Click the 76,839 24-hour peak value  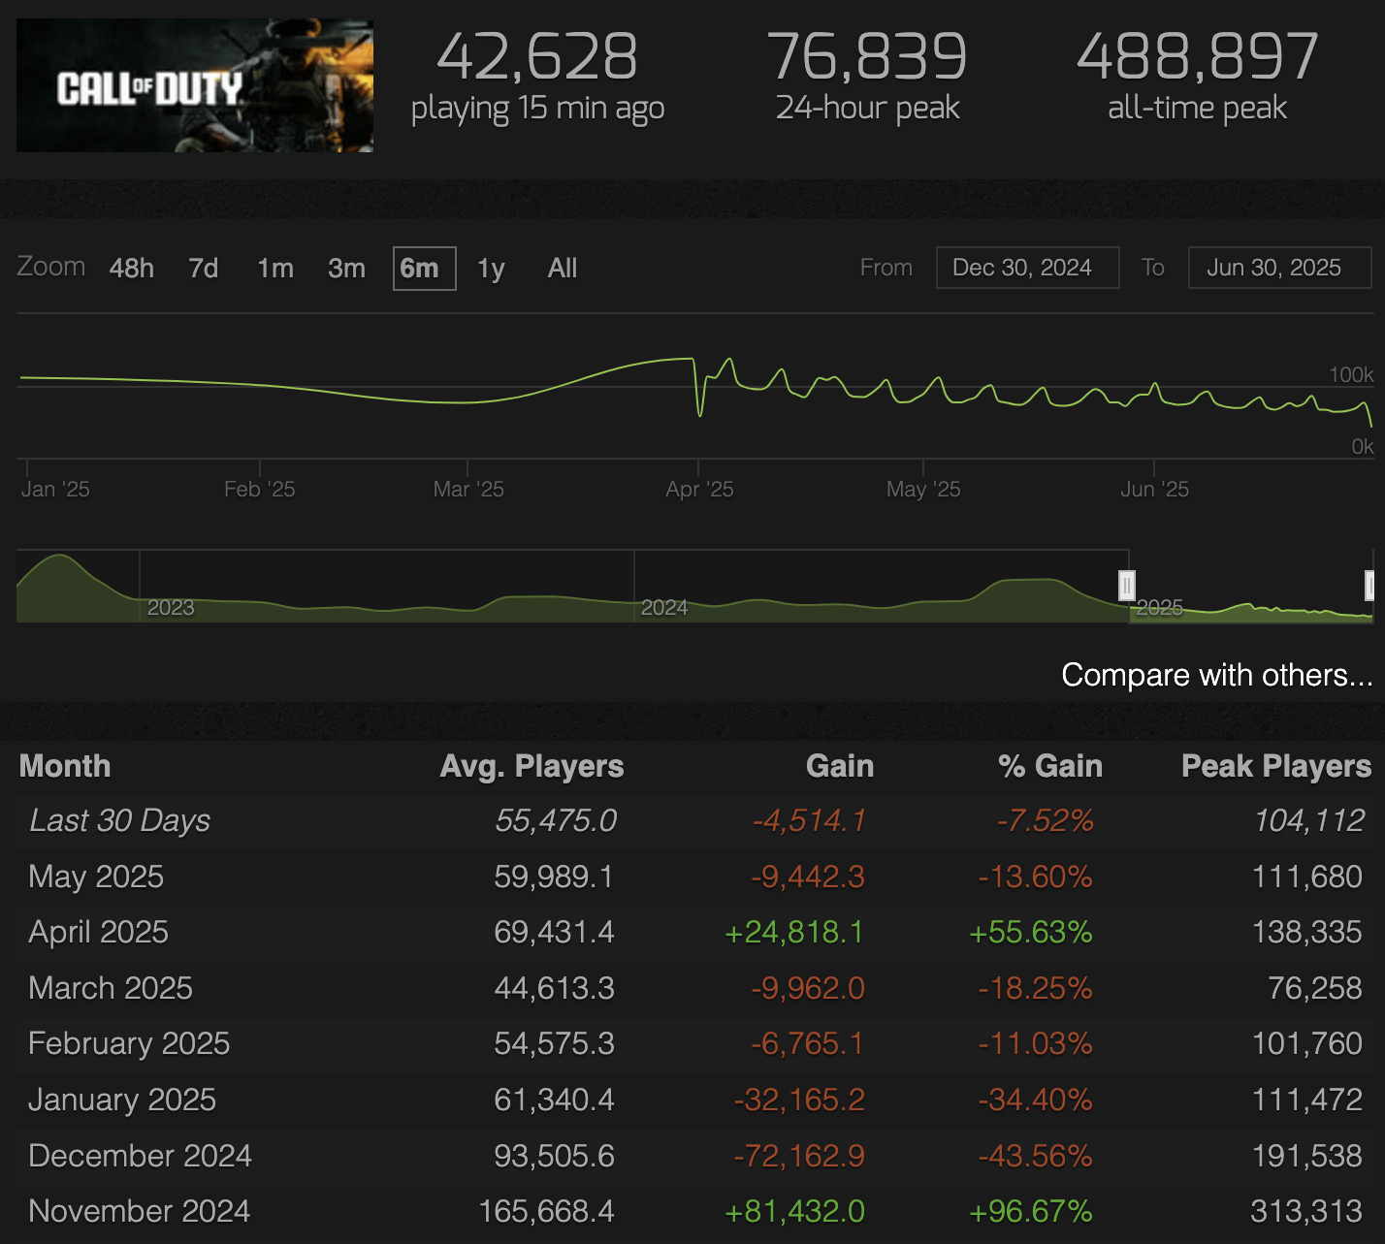click(867, 56)
